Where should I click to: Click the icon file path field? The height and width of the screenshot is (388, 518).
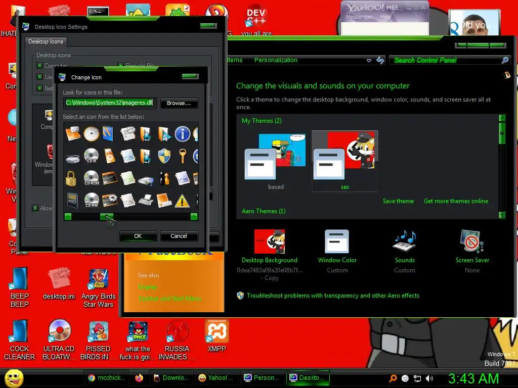(x=109, y=103)
